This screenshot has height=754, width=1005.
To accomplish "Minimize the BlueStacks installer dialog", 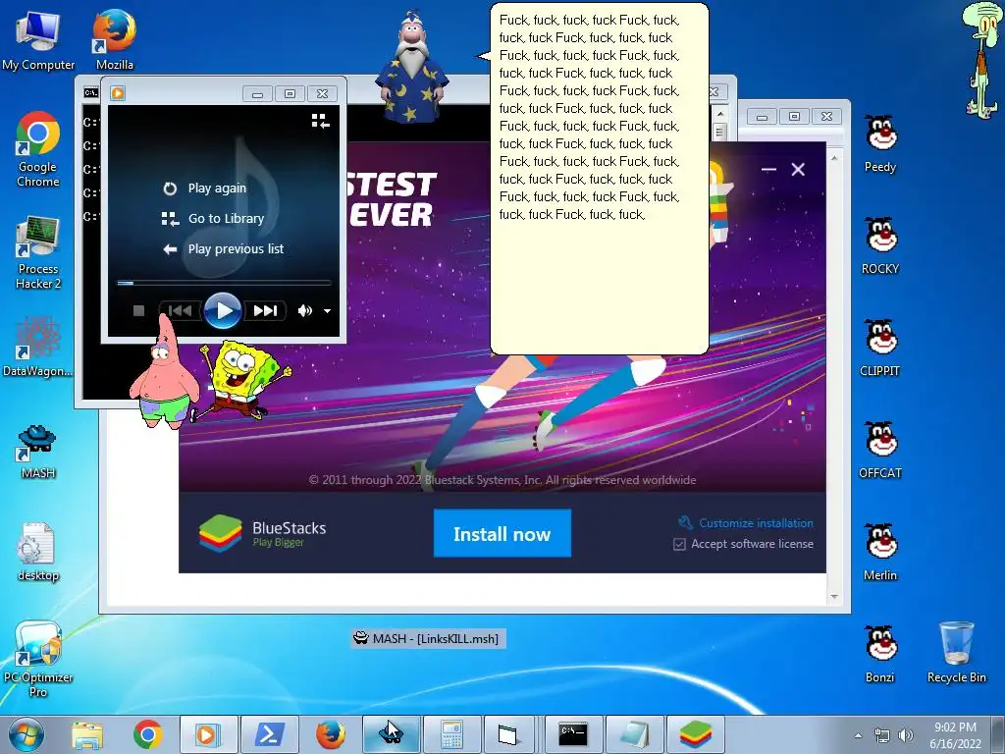I will point(768,169).
